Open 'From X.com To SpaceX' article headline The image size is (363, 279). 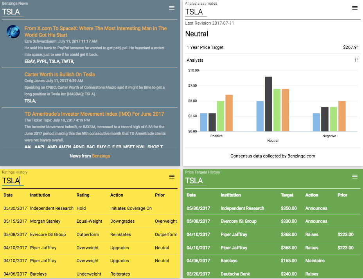click(95, 32)
